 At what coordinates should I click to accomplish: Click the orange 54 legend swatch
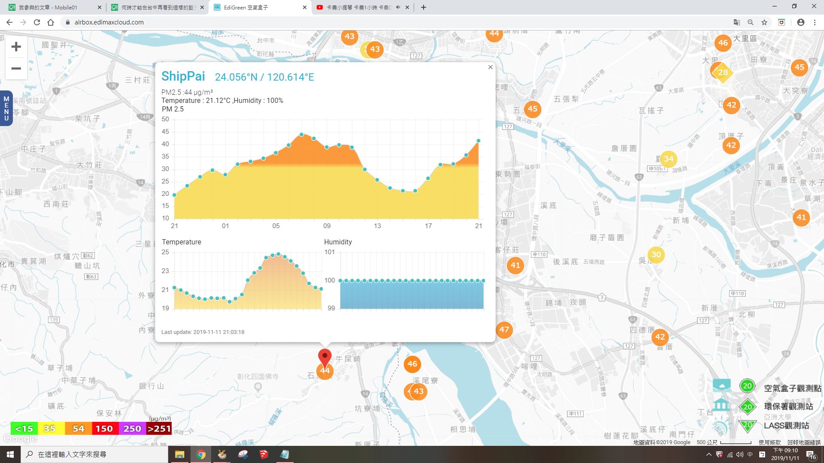tap(78, 429)
